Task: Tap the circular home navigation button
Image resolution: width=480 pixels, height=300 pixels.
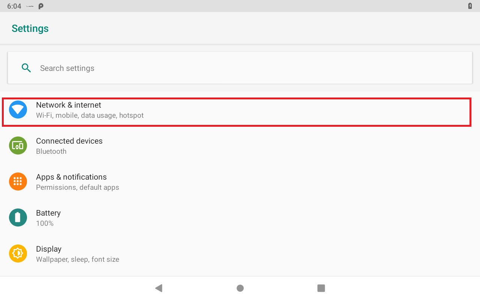Action: [x=240, y=288]
